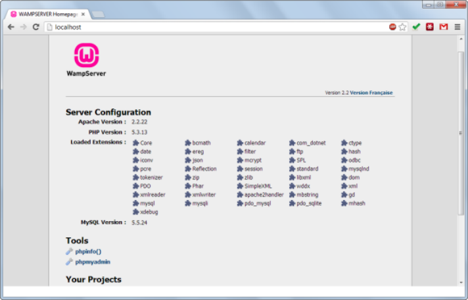Click puzzle icon next to PDO
The height and width of the screenshot is (300, 468).
click(136, 186)
